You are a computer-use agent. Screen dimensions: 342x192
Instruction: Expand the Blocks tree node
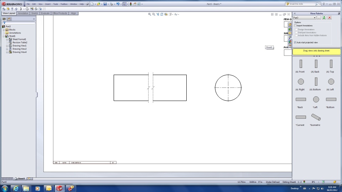4,30
